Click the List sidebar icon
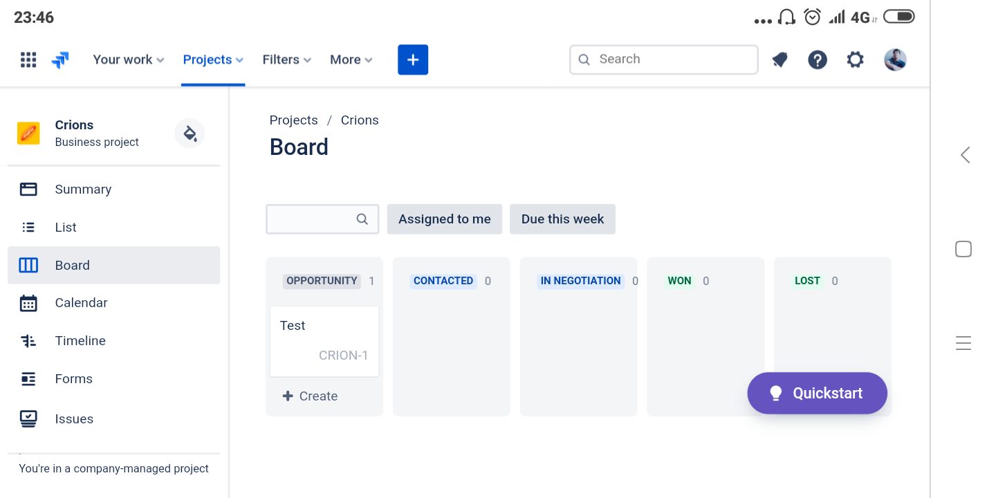Screen dimensions: 996x498 pyautogui.click(x=28, y=227)
